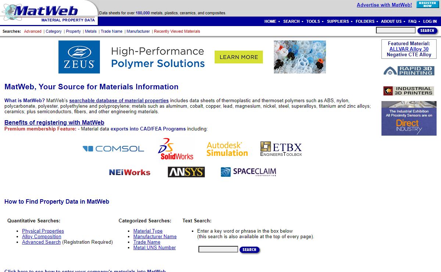Open the Metal UNS Number link

[155, 247]
